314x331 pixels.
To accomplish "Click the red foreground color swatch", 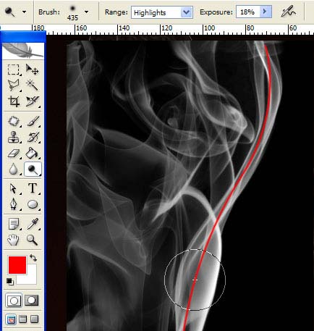I will (x=17, y=265).
